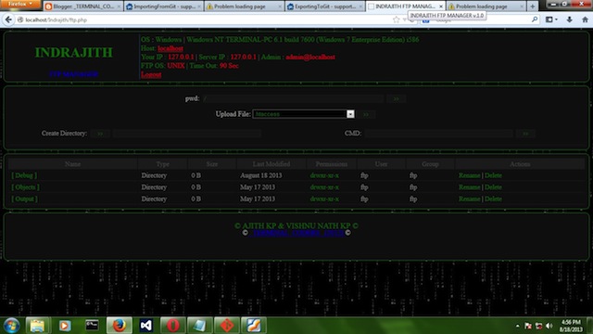Switch to Blogger TERMINAL_CO tab
This screenshot has height=334, width=593.
[83, 6]
